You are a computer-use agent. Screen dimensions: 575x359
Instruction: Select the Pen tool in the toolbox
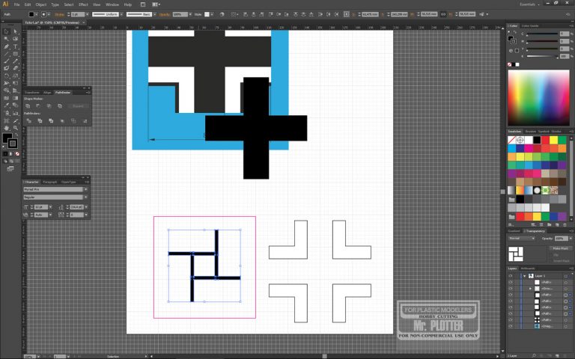point(6,46)
